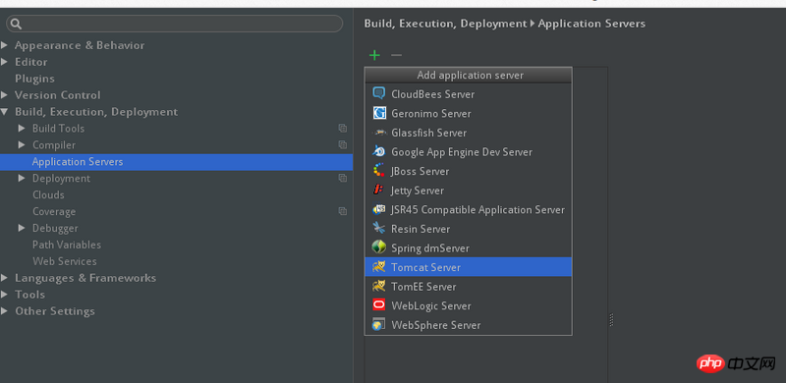786x383 pixels.
Task: Click the green plus add server icon
Action: (x=374, y=55)
